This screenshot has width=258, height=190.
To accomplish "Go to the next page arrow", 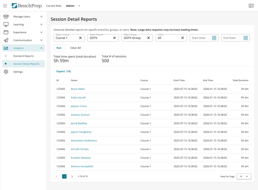I will point(72,176).
